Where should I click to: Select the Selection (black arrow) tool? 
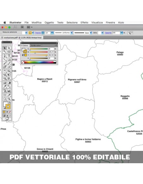(5, 48)
